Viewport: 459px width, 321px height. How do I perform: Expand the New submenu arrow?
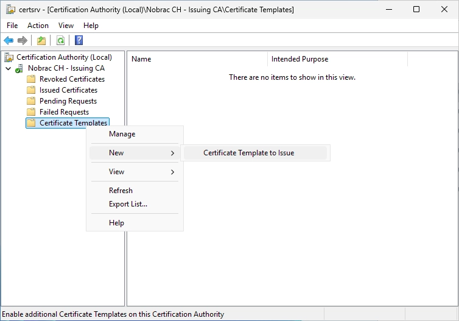point(172,153)
